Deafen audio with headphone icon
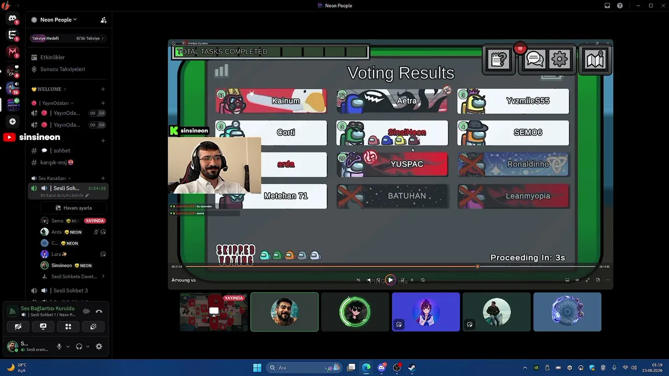Screen dimensions: 669x376 [79, 346]
